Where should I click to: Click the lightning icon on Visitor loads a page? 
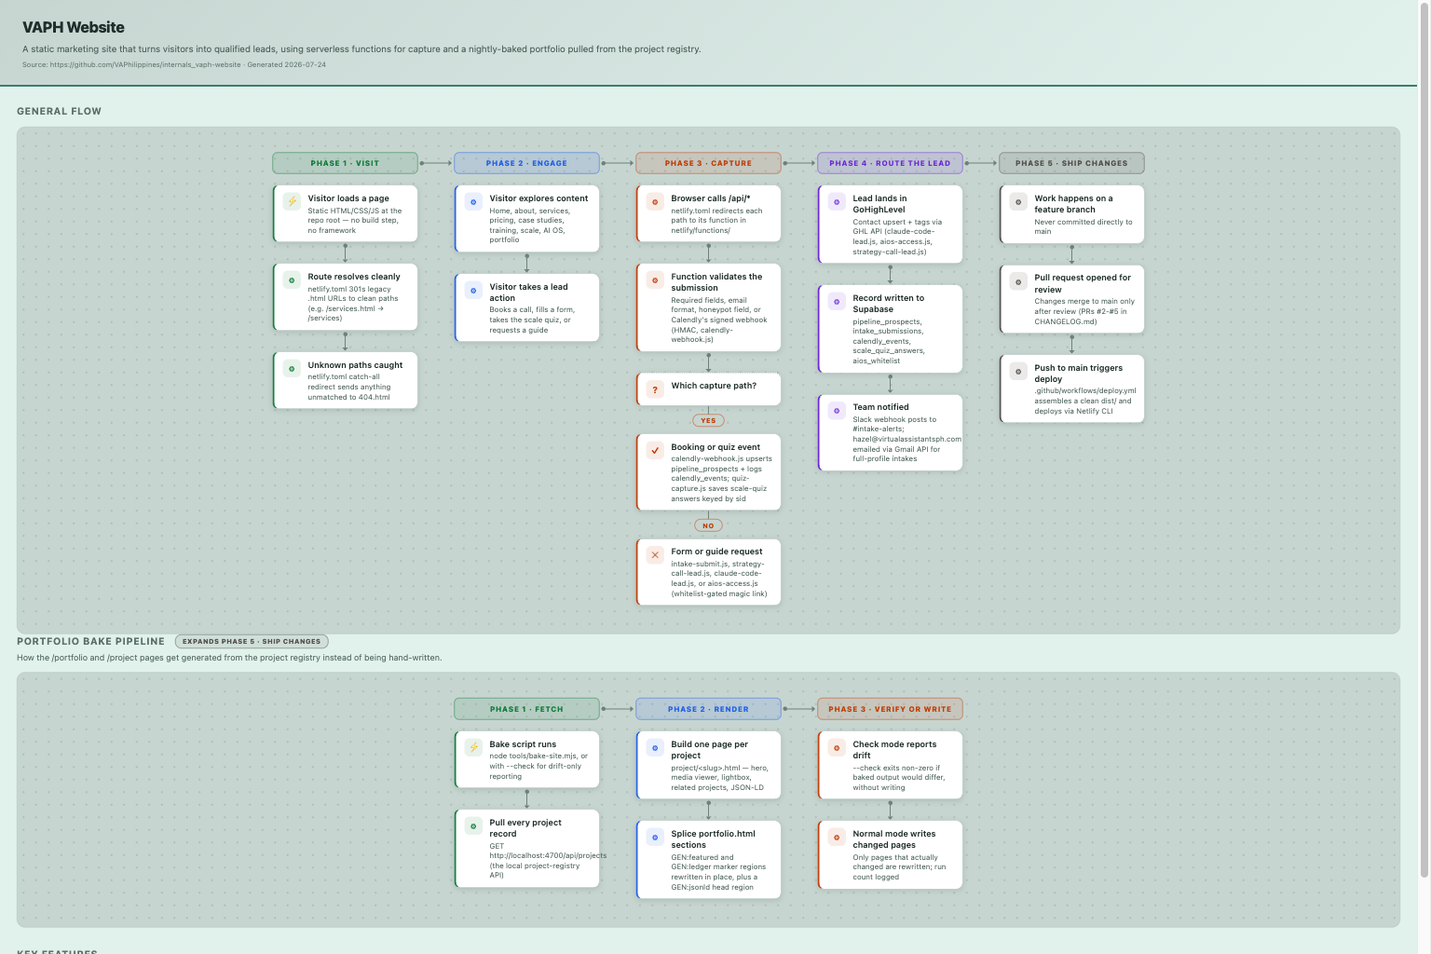click(292, 201)
